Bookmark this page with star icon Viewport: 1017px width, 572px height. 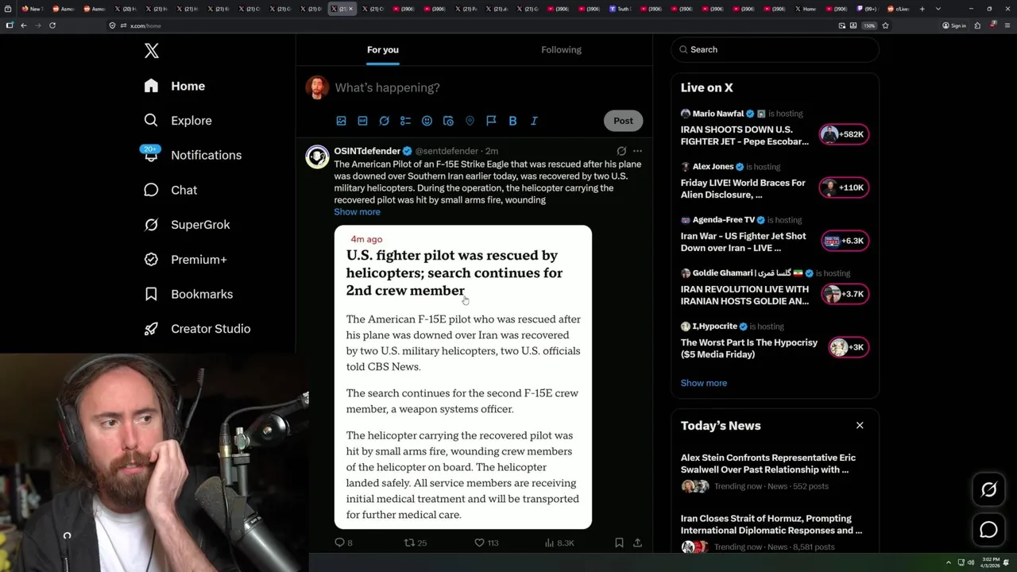[885, 25]
